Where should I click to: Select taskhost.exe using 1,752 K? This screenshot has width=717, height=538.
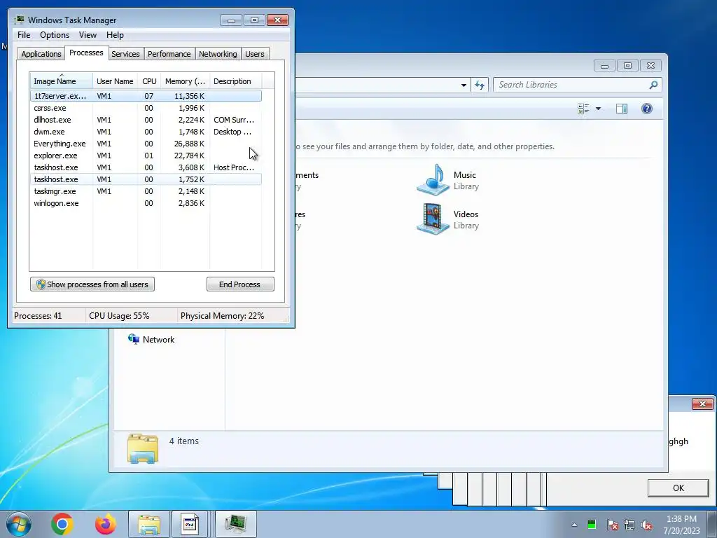(146, 179)
